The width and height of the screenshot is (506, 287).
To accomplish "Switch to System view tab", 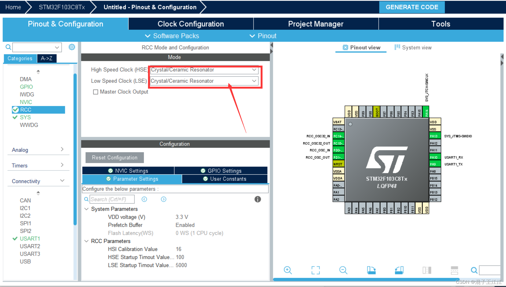I will (x=413, y=48).
